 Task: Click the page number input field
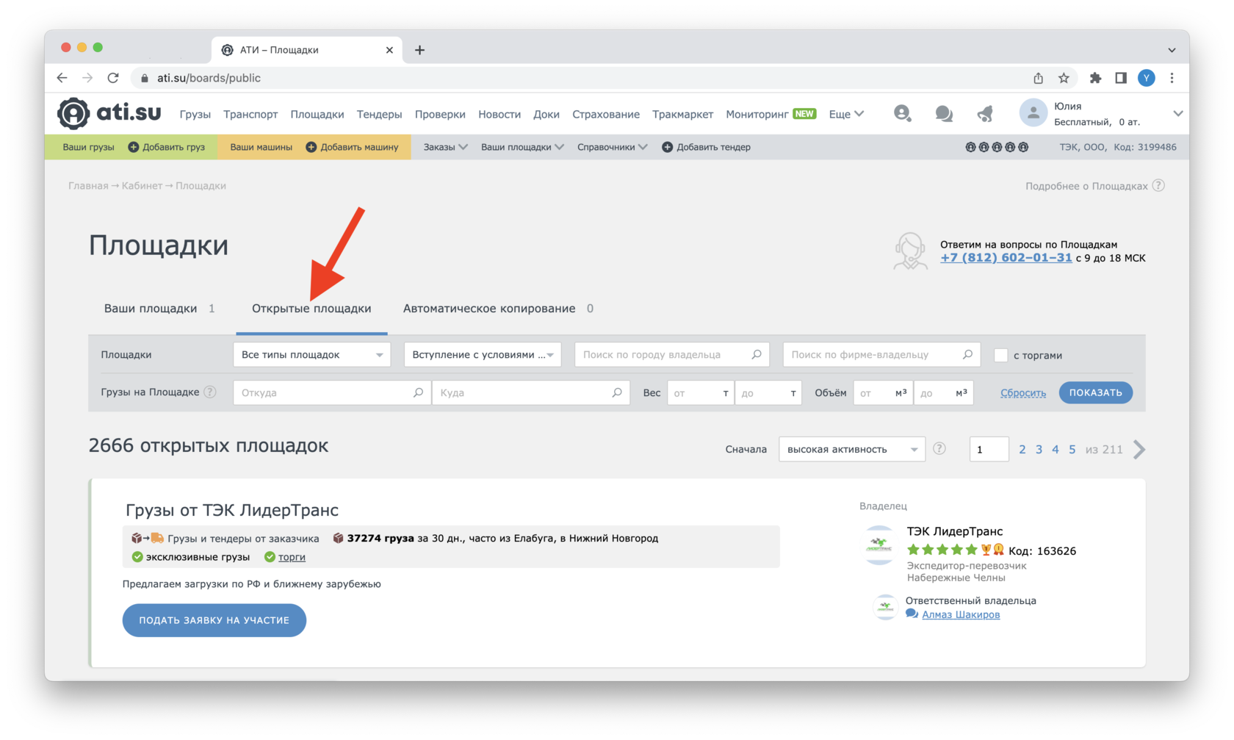tap(989, 449)
